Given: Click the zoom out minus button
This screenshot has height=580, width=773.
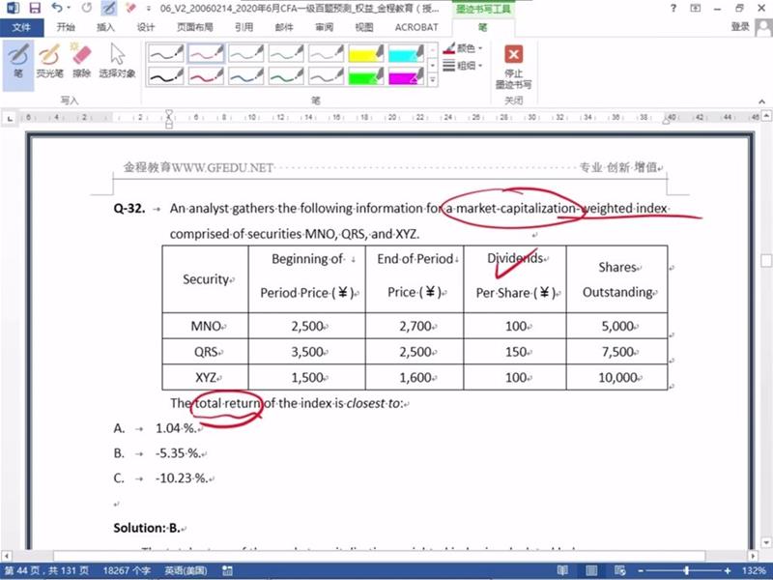Looking at the screenshot, I should pyautogui.click(x=641, y=570).
